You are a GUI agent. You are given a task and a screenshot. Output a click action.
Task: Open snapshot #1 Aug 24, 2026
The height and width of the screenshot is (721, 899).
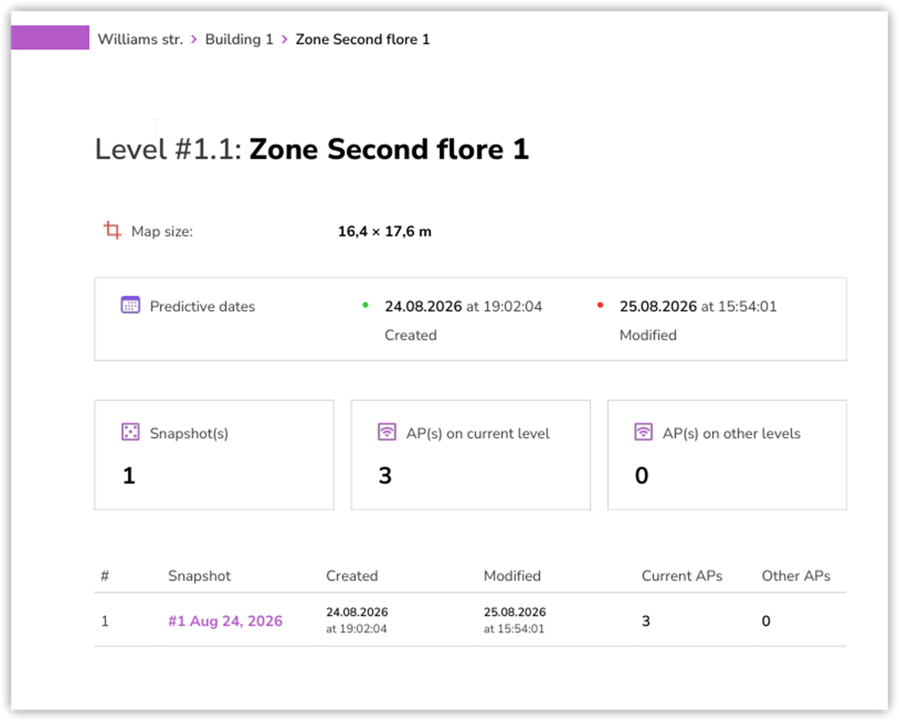pyautogui.click(x=225, y=621)
